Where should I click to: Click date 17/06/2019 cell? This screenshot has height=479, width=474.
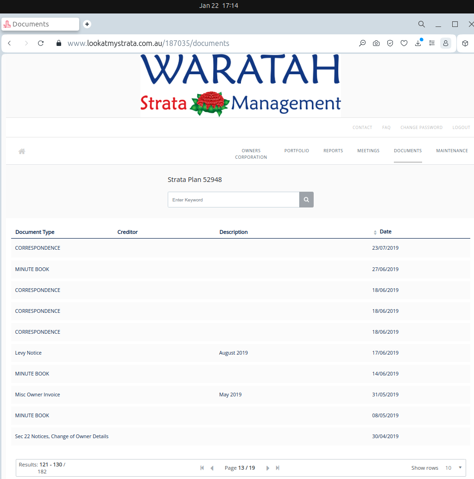[385, 353]
